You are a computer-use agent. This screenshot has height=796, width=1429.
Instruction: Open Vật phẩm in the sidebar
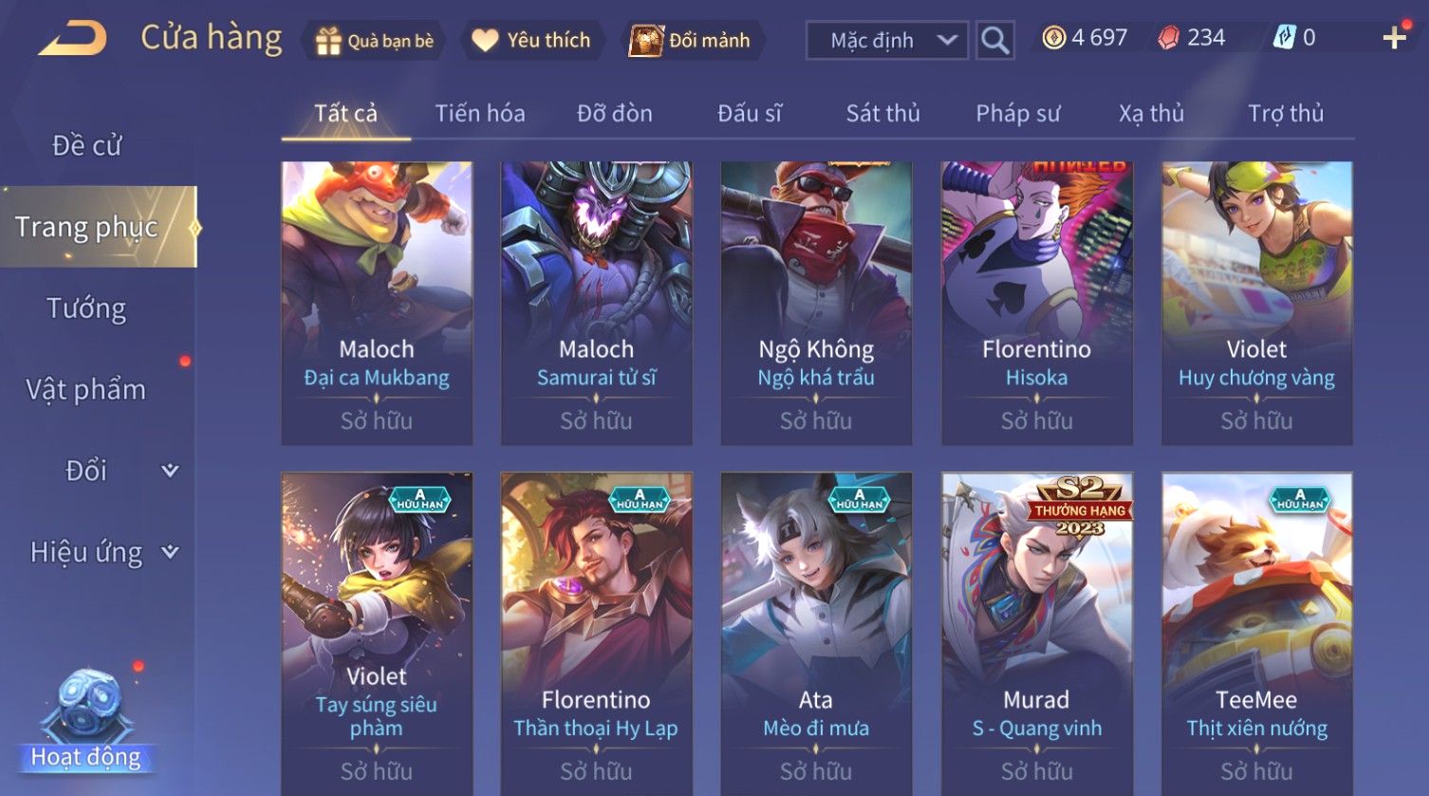pos(86,389)
